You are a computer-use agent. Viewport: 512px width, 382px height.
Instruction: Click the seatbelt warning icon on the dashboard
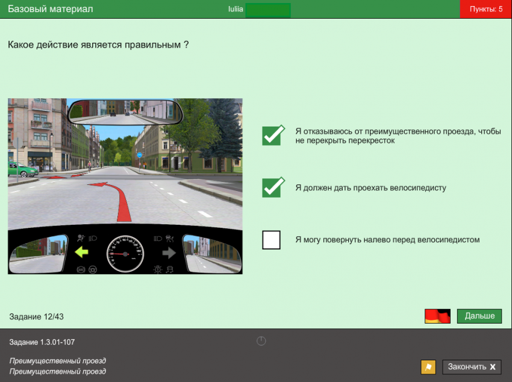81,239
